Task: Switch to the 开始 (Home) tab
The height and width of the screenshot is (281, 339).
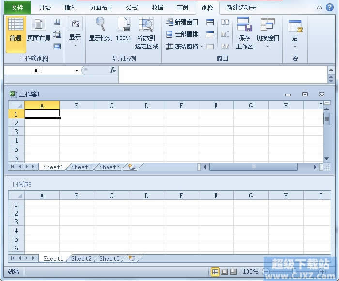Action: (45, 8)
